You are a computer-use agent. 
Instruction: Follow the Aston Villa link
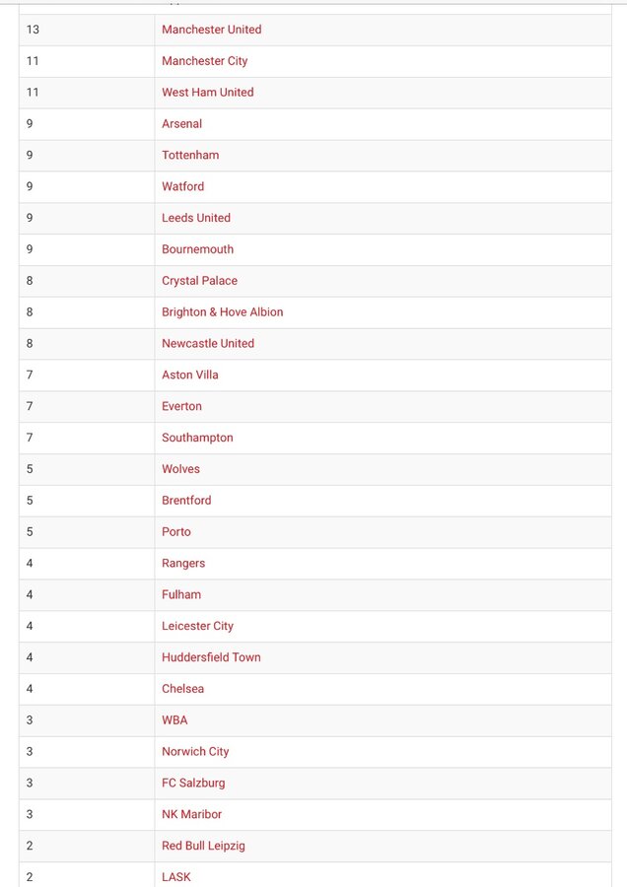point(190,375)
